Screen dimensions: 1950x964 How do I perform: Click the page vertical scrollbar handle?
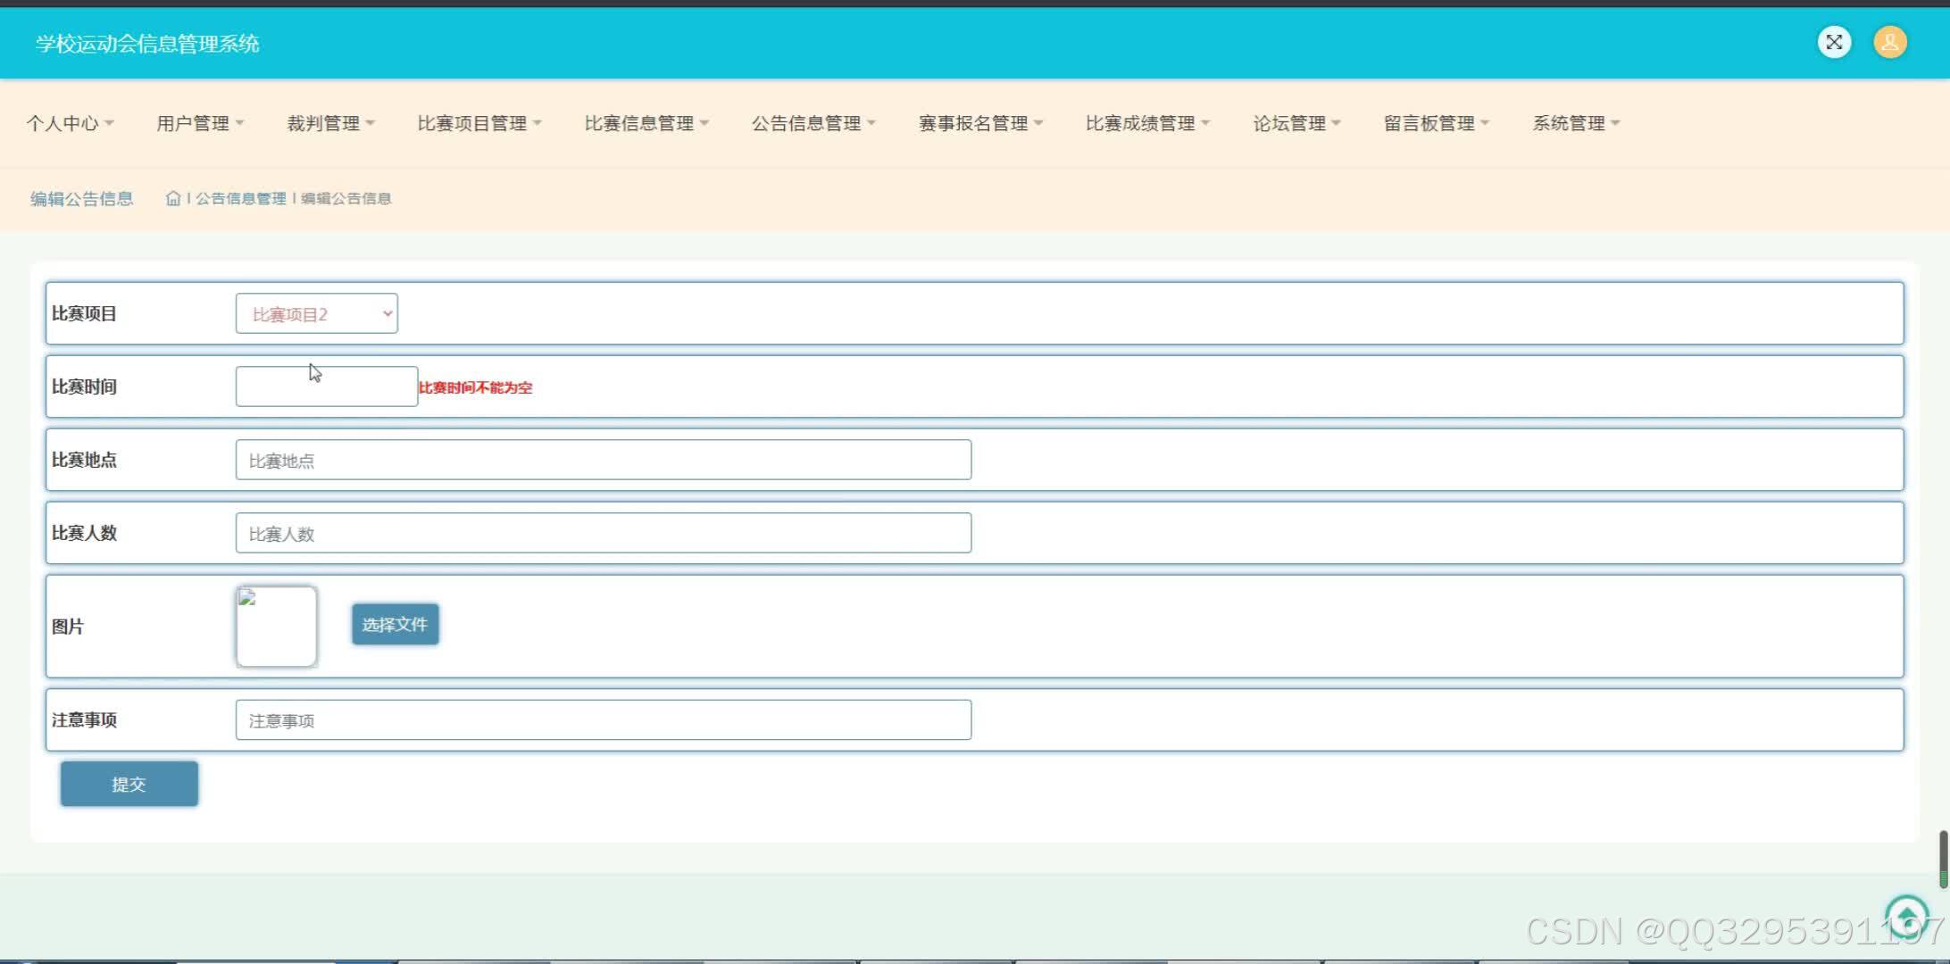[1943, 859]
